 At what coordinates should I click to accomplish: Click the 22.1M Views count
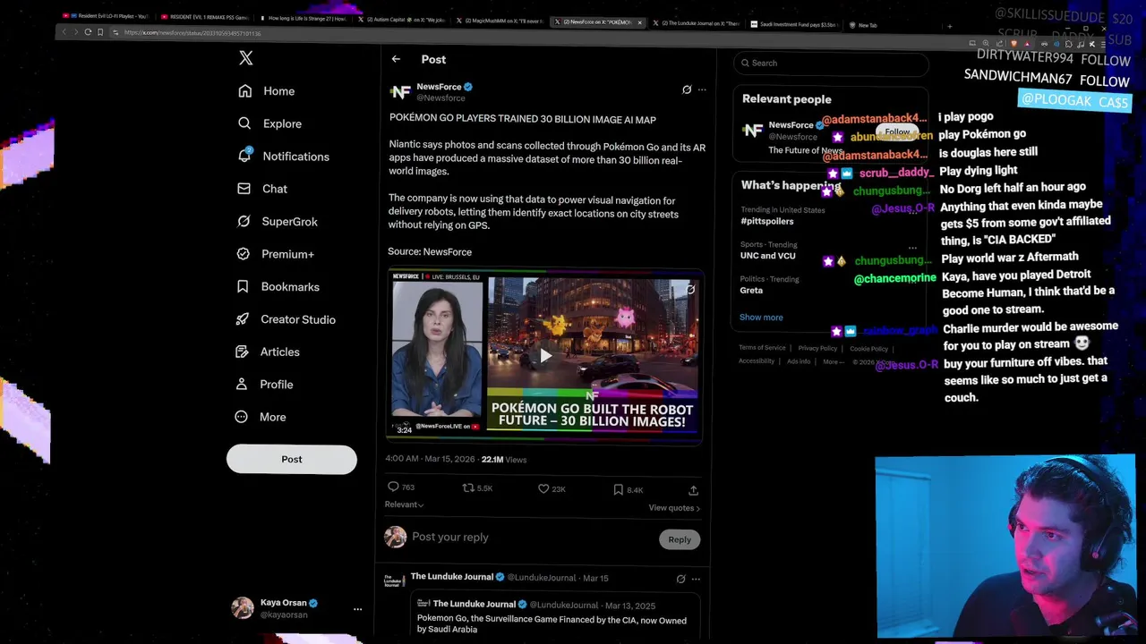[503, 460]
